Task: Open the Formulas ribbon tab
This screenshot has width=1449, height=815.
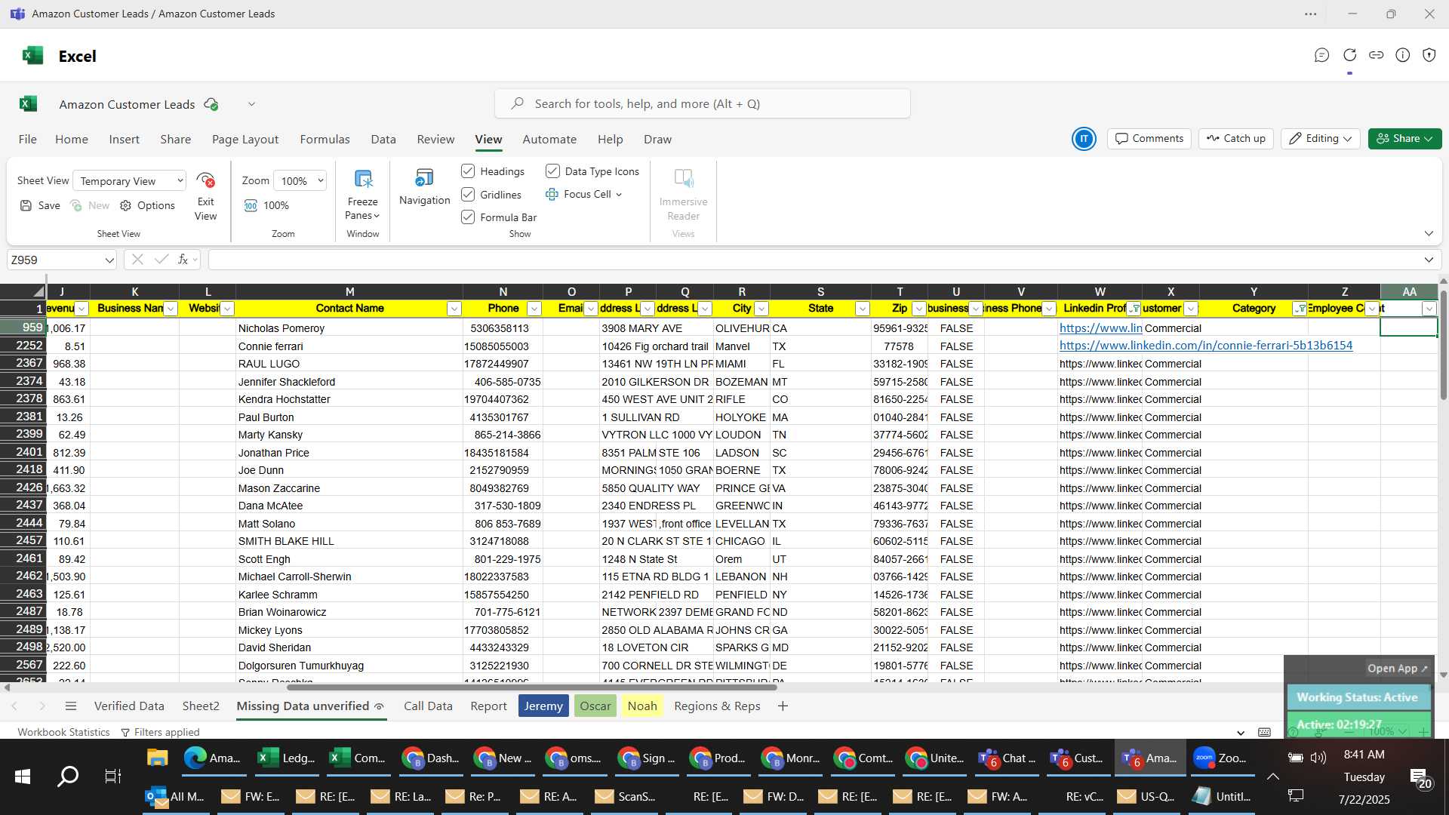Action: point(325,140)
